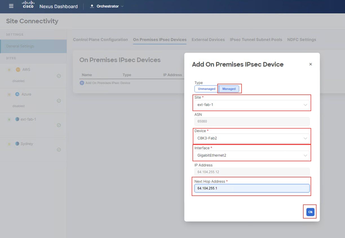This screenshot has height=238, width=345.
Task: Select General Settings in sidebar
Action: (33, 46)
